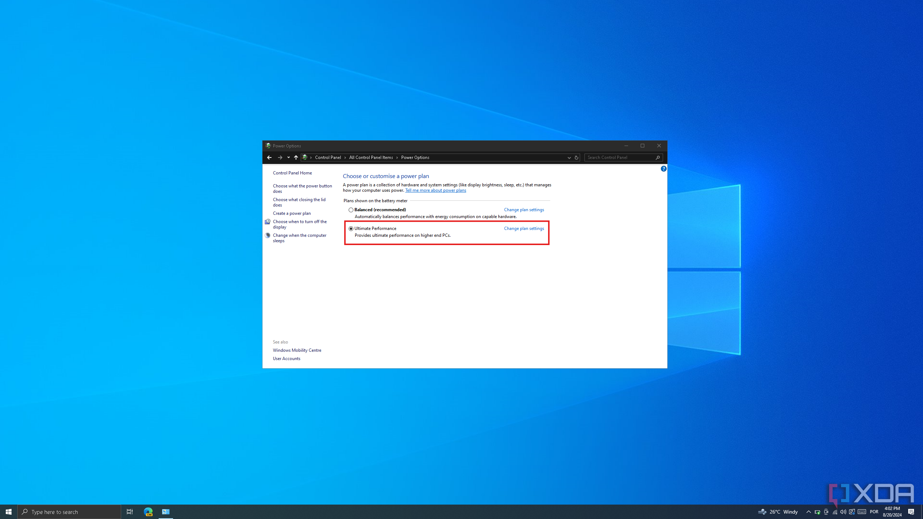Click Tell me more about power plans

[x=436, y=190]
